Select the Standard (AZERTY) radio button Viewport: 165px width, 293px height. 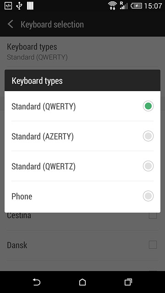[x=148, y=136]
